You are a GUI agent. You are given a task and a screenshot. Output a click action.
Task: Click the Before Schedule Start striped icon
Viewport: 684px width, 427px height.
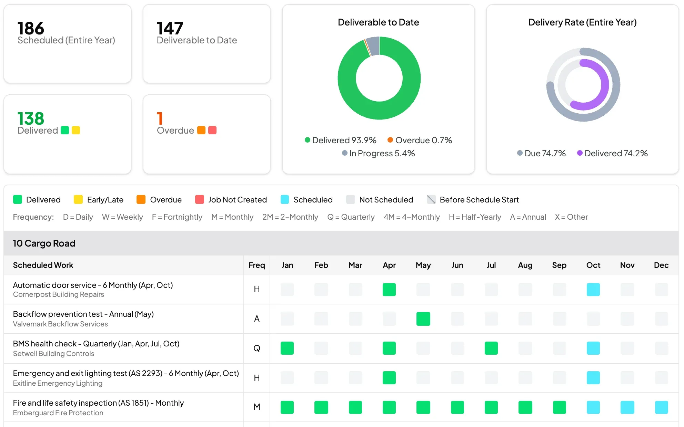point(431,199)
